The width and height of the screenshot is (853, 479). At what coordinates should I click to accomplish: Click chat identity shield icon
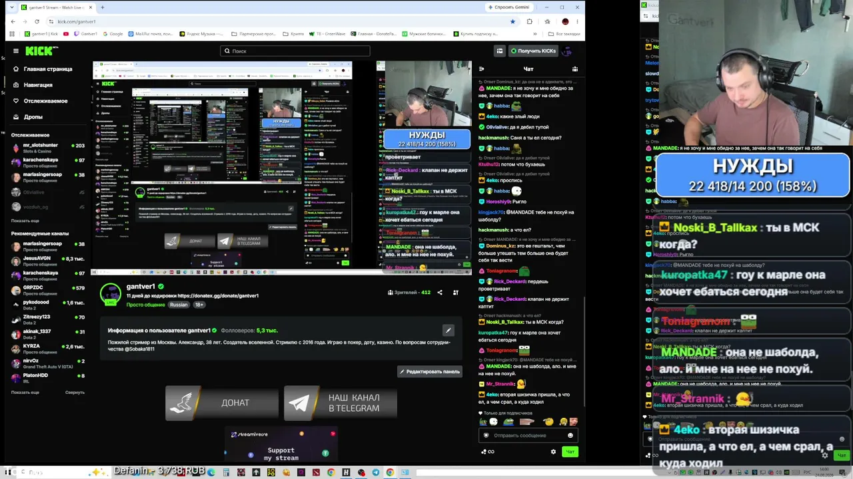(x=486, y=436)
